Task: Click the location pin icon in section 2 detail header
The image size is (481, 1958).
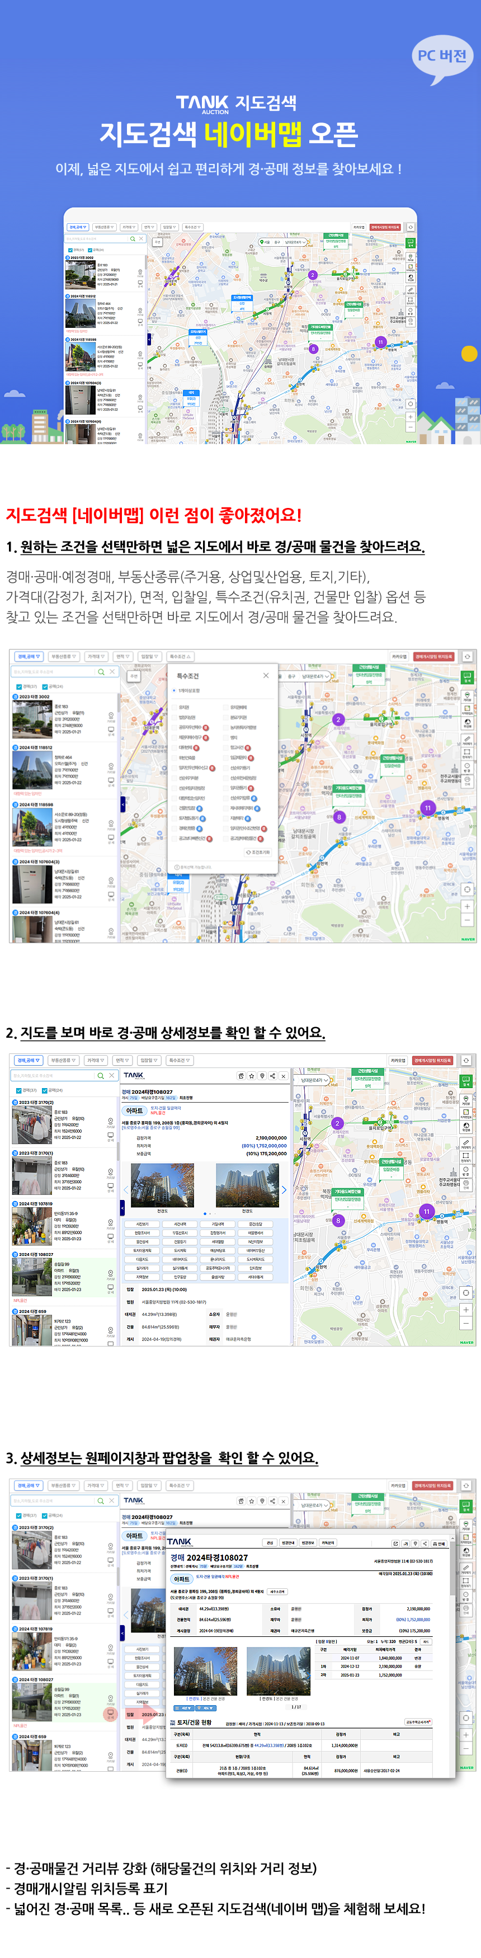Action: point(262,1076)
